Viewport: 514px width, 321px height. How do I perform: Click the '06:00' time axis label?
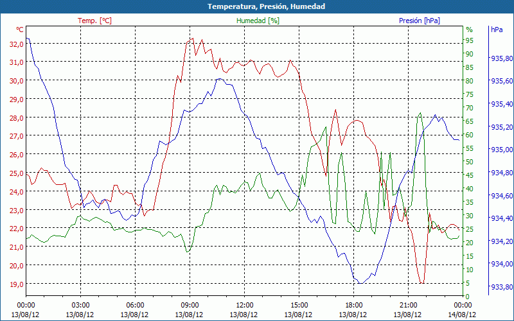(135, 306)
